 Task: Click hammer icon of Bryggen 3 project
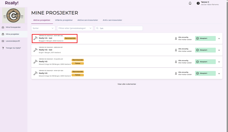click(35, 38)
